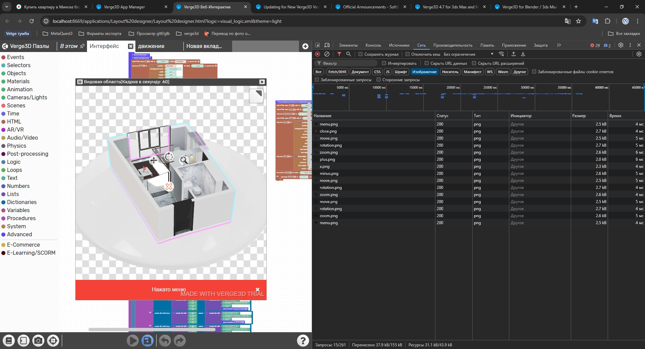This screenshot has width=645, height=349.
Task: Filter by CSS requests
Action: [x=377, y=72]
